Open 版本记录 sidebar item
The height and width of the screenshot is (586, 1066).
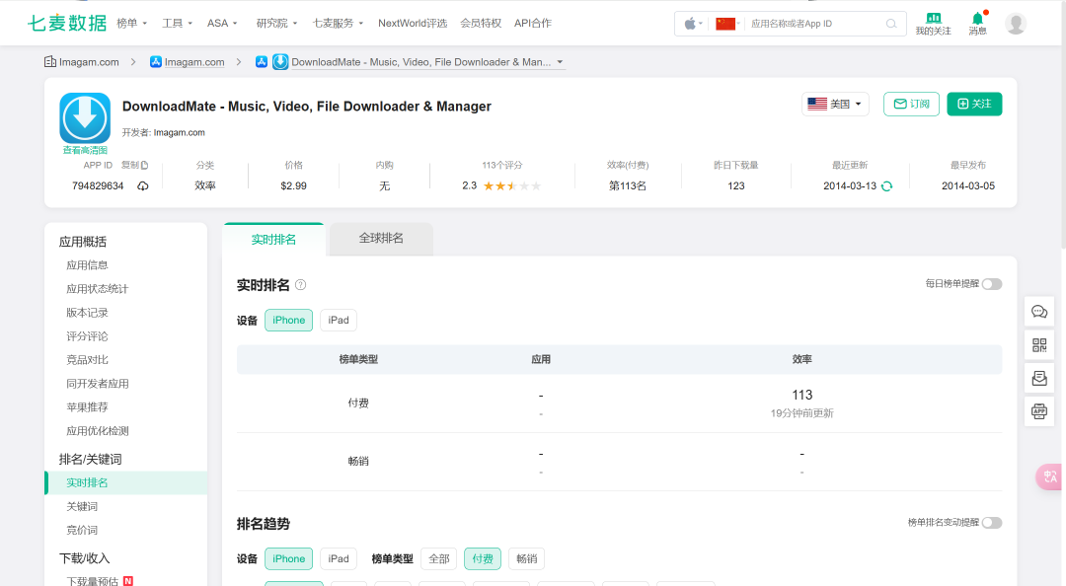[x=87, y=313]
